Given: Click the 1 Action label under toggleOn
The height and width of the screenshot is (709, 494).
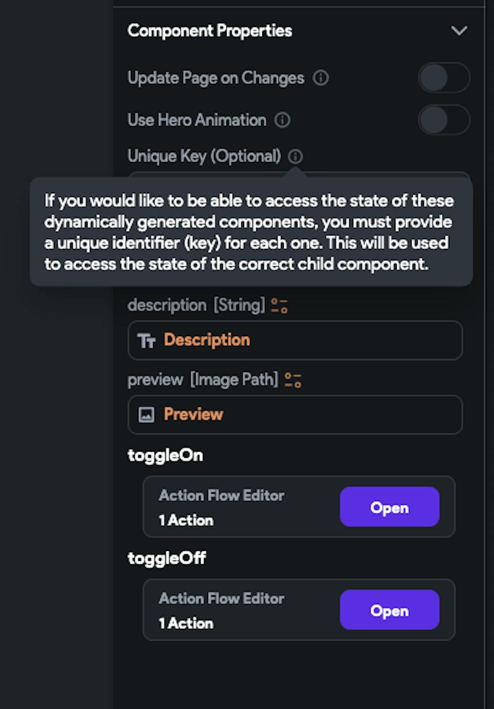Looking at the screenshot, I should pos(186,520).
